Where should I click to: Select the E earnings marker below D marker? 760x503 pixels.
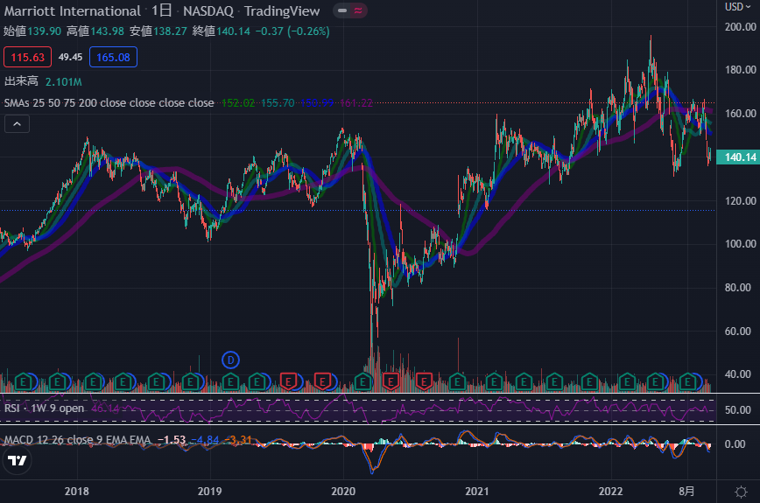[x=231, y=382]
